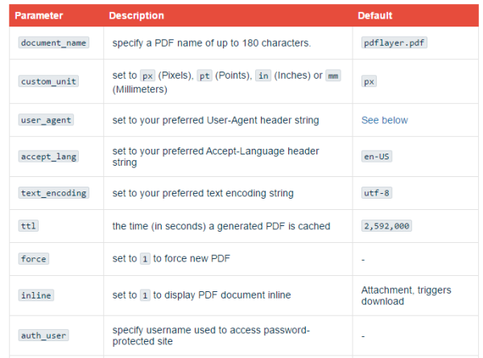483x358 pixels.
Task: Click the custom_unit parameter code label
Action: tap(49, 81)
